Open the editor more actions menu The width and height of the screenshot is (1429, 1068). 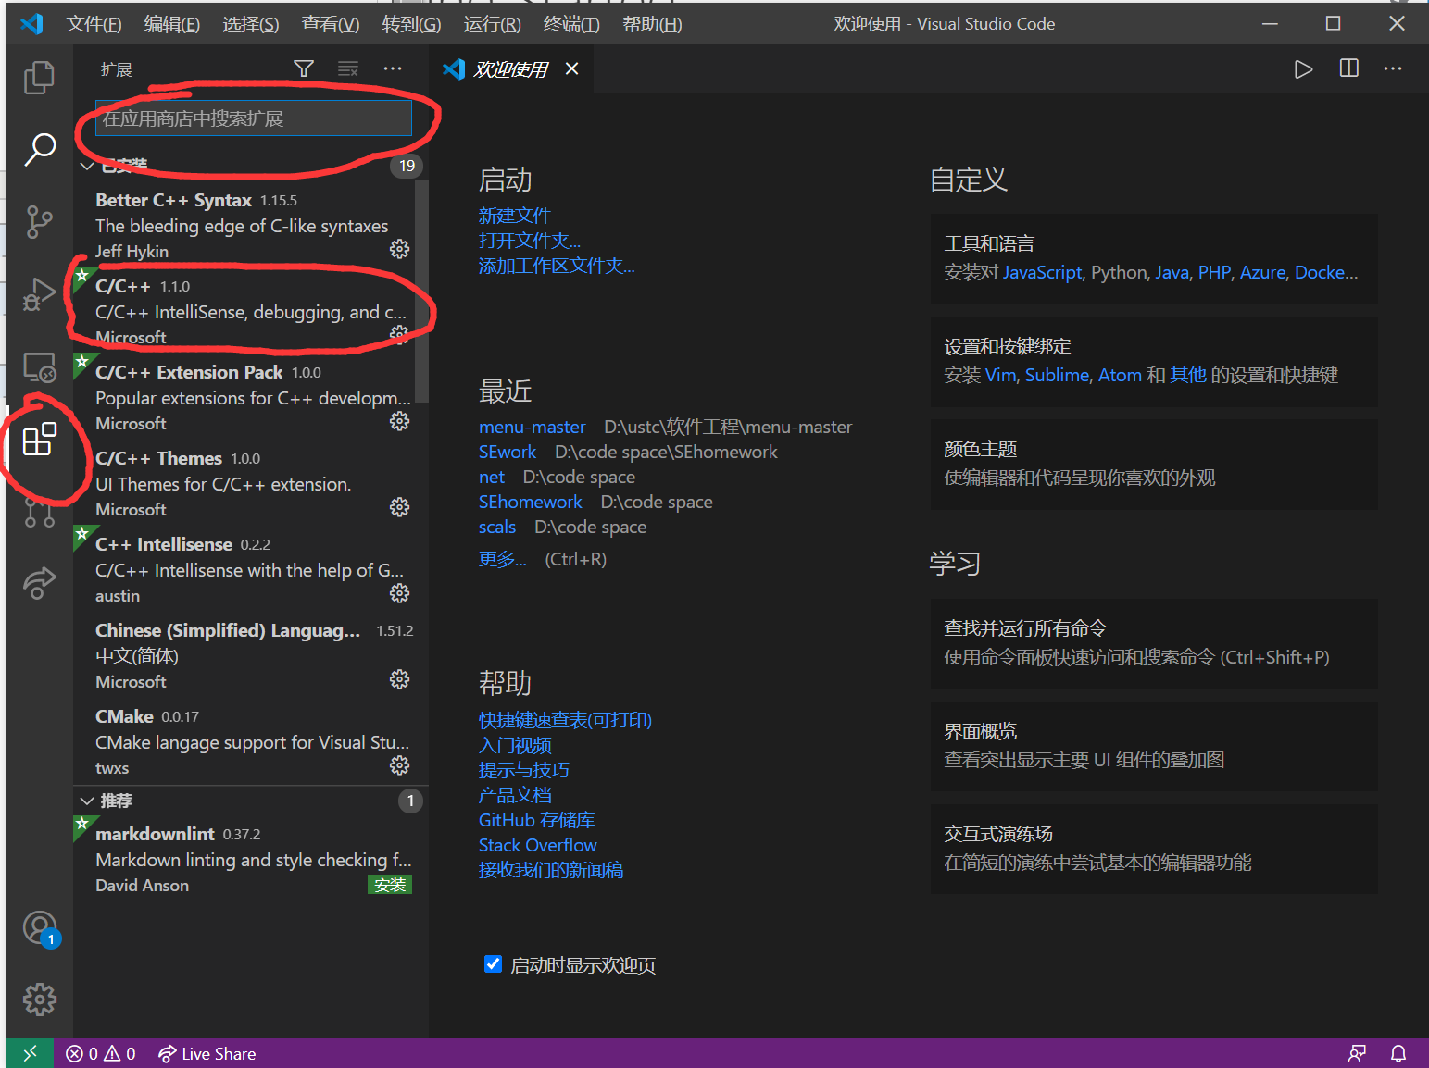tap(1393, 68)
